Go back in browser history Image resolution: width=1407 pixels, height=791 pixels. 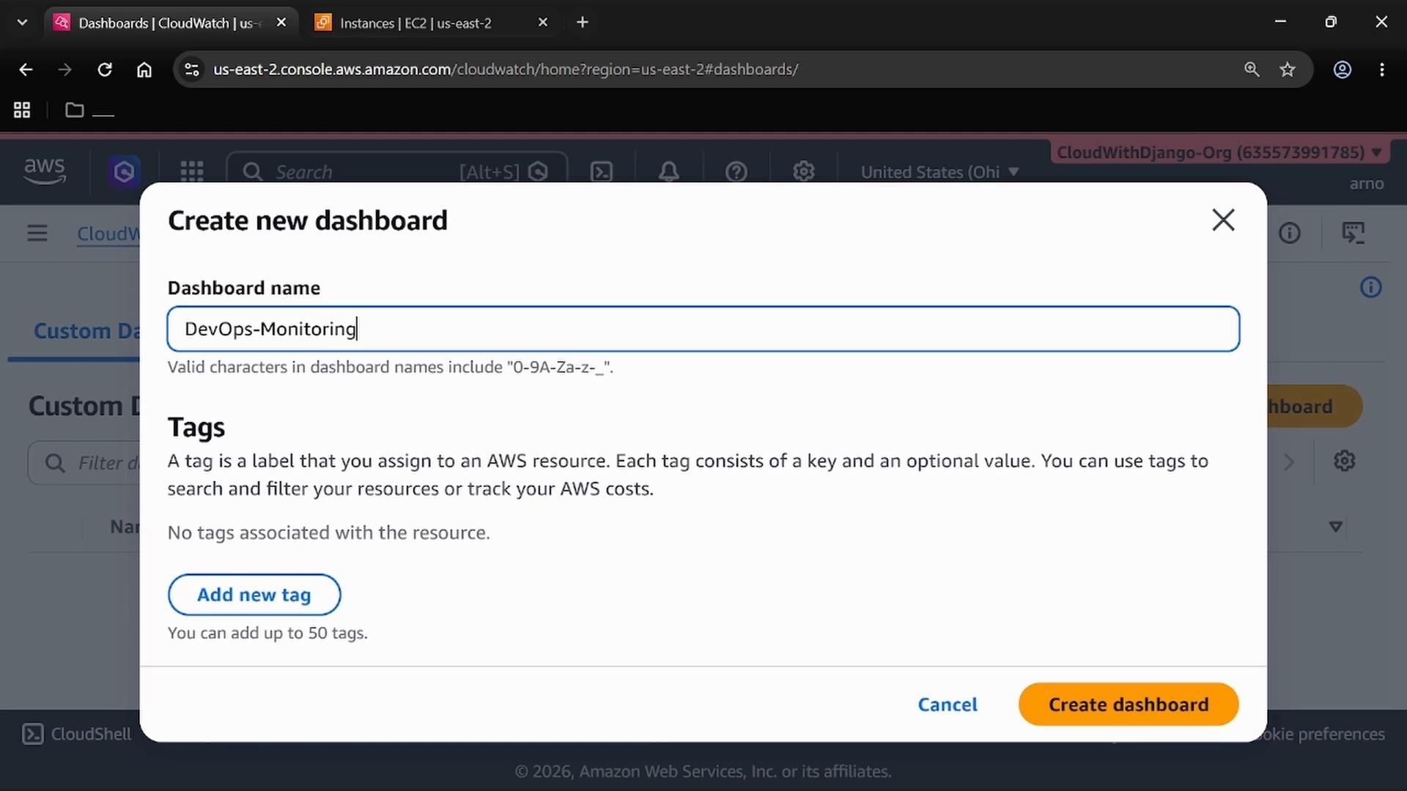click(26, 70)
